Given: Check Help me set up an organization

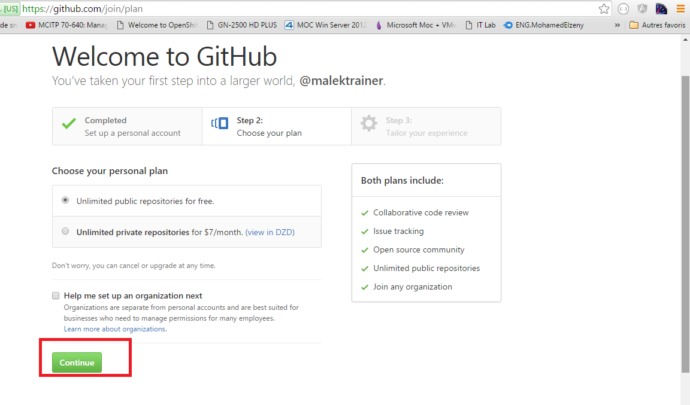Looking at the screenshot, I should point(56,296).
